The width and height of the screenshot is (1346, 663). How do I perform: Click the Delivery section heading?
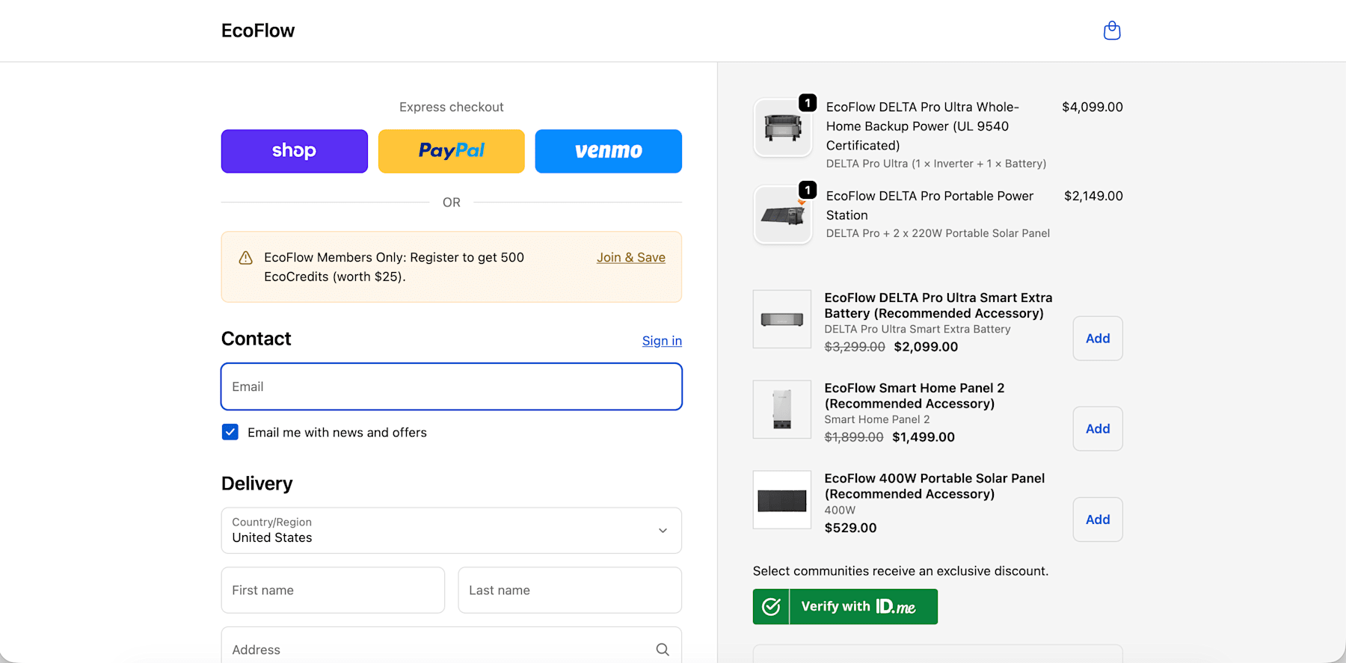[x=257, y=484]
